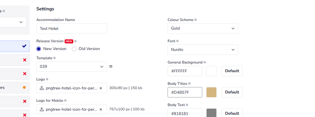The height and width of the screenshot is (117, 315).
Task: Click the General Background hex field #FFFFFF
Action: [x=185, y=71]
